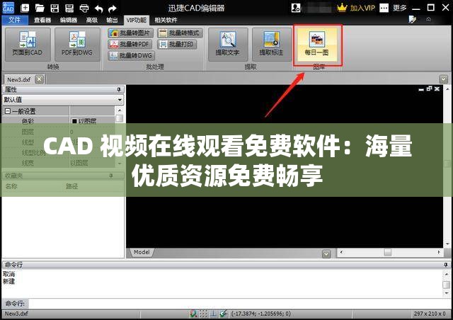Click the three-dots 更多 icon
453x320 pixels.
coord(384,8)
